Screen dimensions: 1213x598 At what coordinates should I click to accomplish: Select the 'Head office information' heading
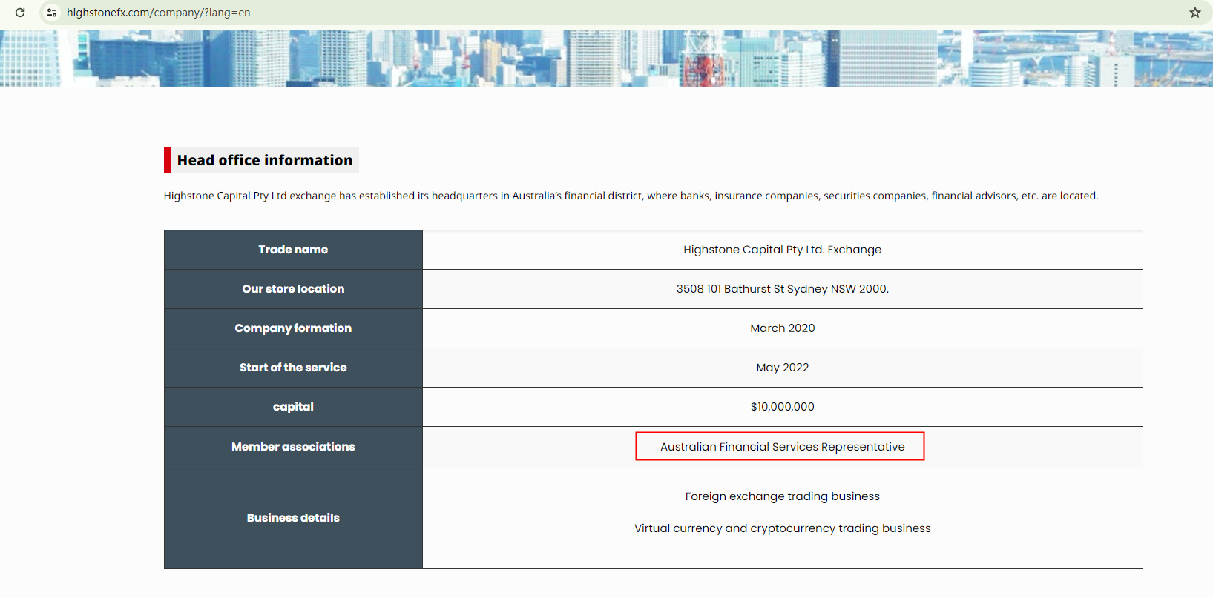pyautogui.click(x=265, y=160)
